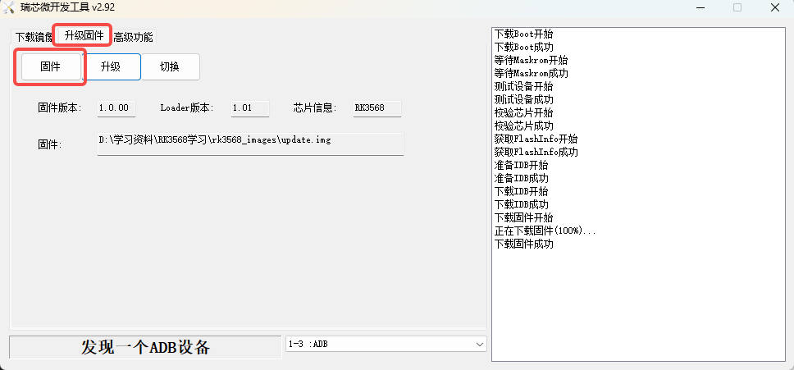Minimize the 瑞芯微开发工具 window

pyautogui.click(x=700, y=7)
